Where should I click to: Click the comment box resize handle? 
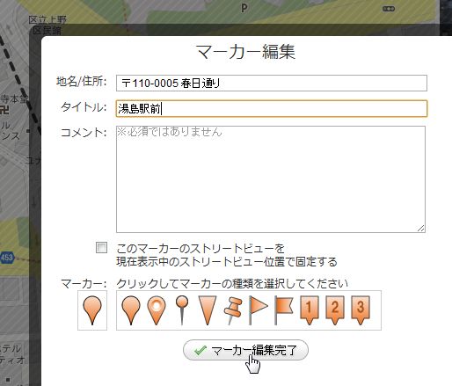tap(421, 229)
